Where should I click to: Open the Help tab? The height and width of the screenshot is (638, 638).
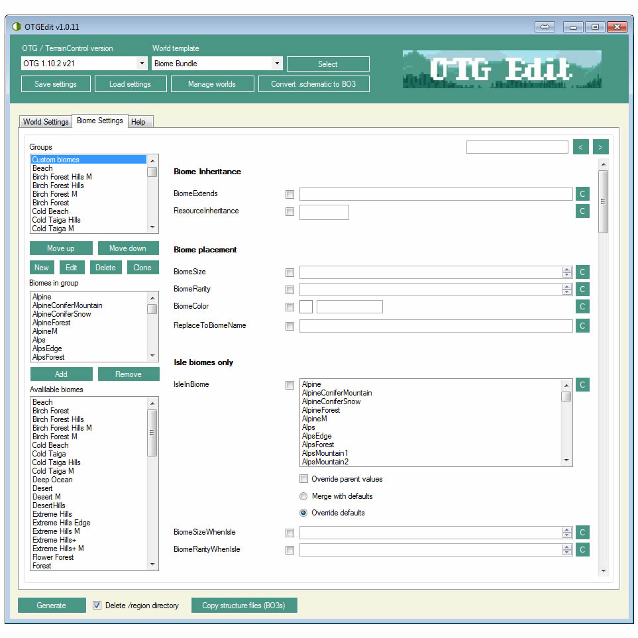138,122
